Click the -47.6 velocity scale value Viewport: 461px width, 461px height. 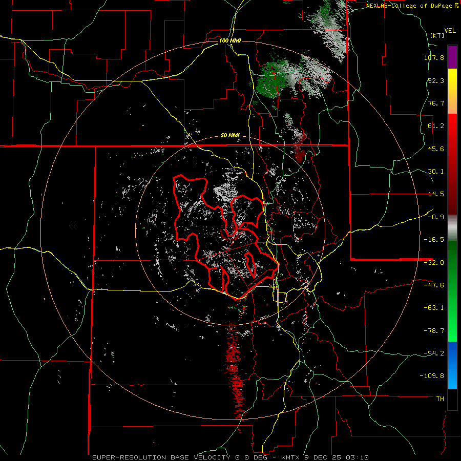(x=434, y=285)
